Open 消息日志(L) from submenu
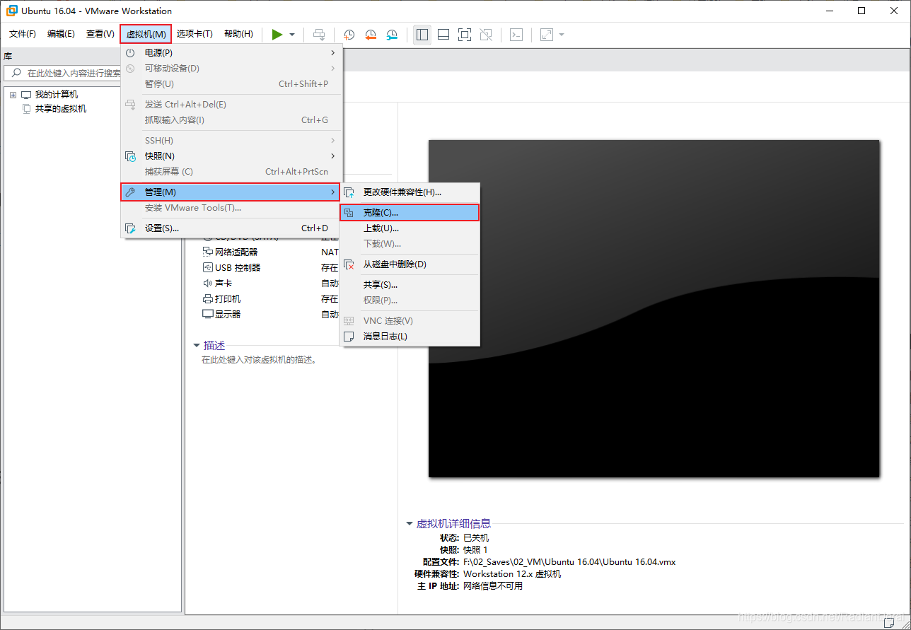The height and width of the screenshot is (630, 911). pos(410,337)
